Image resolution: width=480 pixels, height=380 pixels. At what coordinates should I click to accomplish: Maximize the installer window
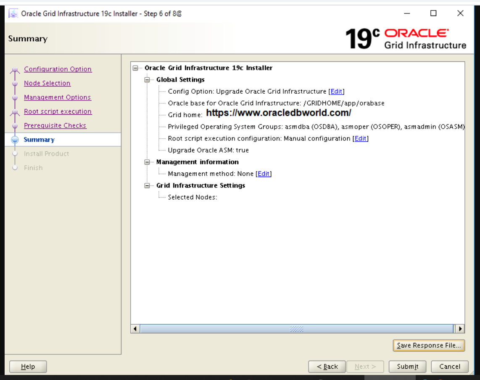point(433,13)
